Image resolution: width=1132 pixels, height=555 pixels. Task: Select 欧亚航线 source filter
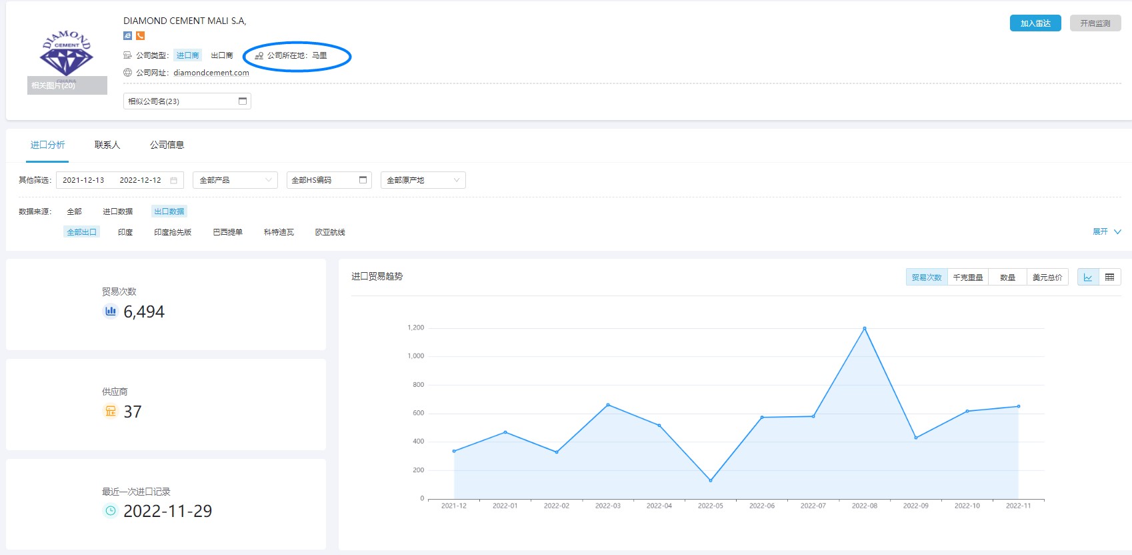(x=330, y=232)
